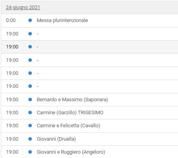Click the 0:00 time label

click(11, 20)
